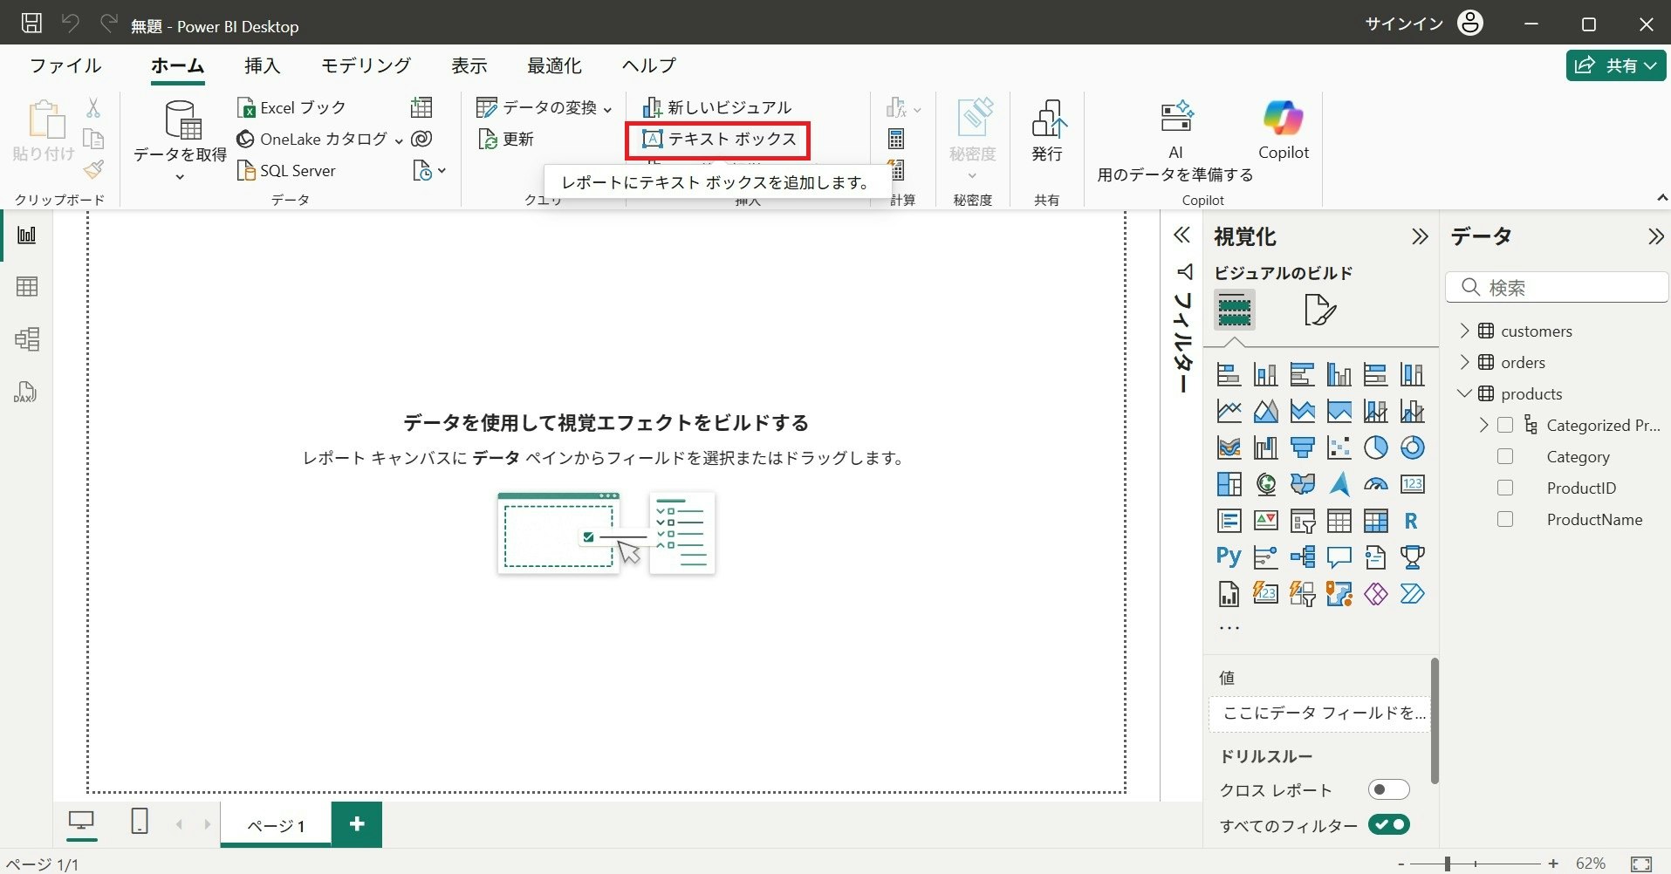Open Model view from left sidebar
Viewport: 1671px width, 874px height.
(27, 339)
